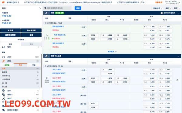Click the American football icon with count 368

click(3, 95)
